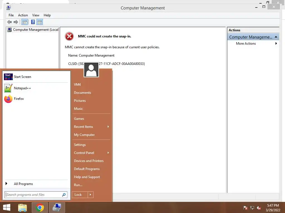Open Settings from the start menu
285x213 pixels.
(x=91, y=145)
